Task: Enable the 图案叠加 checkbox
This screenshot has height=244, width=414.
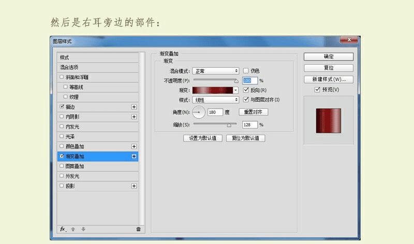Action: (62, 166)
